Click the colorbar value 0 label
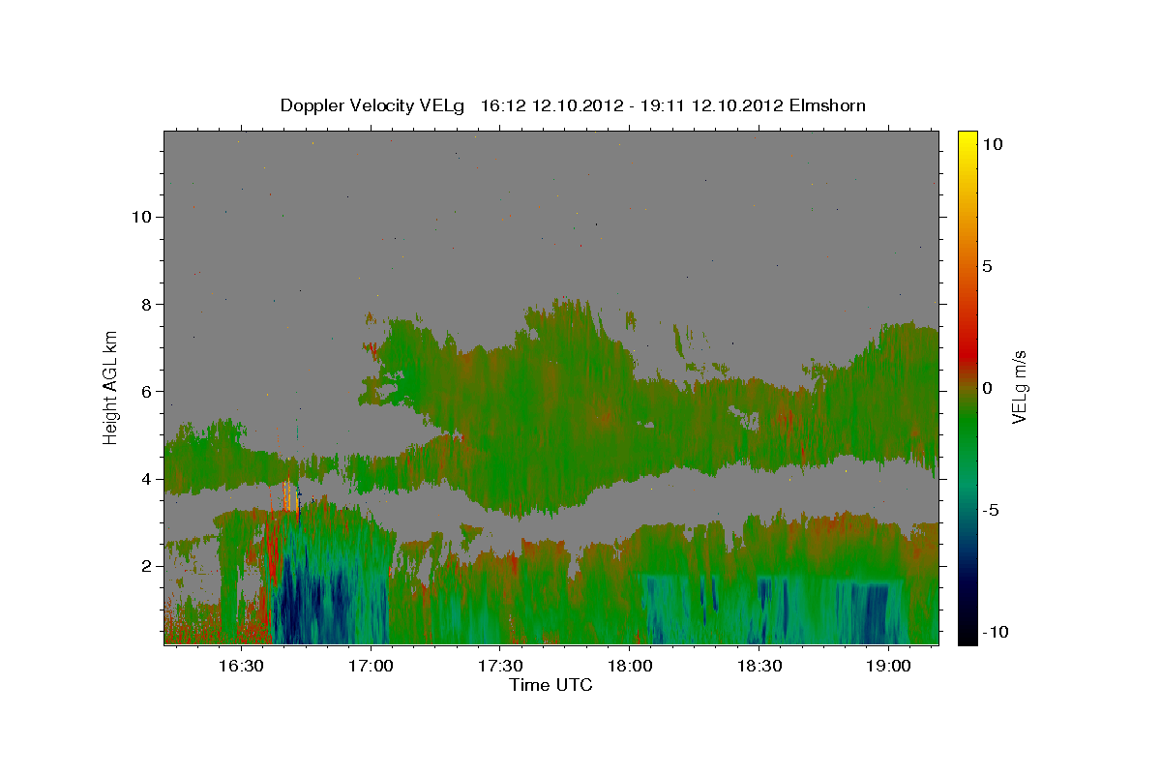 pyautogui.click(x=986, y=388)
